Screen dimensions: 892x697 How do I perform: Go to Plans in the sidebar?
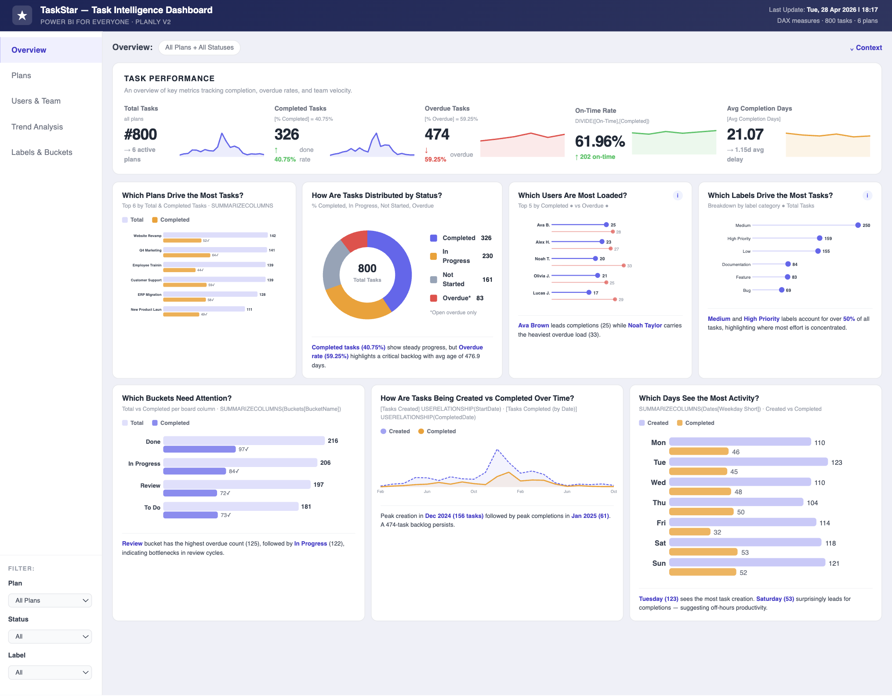pyautogui.click(x=51, y=75)
